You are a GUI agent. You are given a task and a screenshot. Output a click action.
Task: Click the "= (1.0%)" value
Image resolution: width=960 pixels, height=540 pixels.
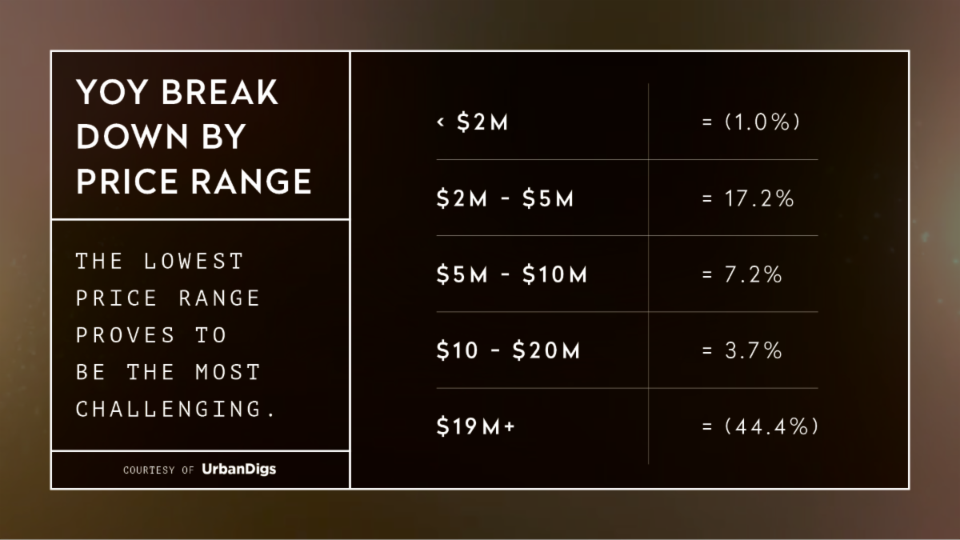pyautogui.click(x=750, y=123)
